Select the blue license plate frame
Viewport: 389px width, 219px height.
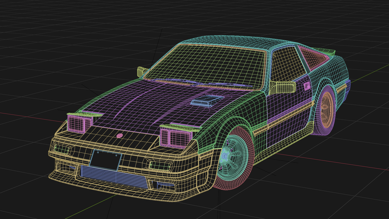pos(106,160)
